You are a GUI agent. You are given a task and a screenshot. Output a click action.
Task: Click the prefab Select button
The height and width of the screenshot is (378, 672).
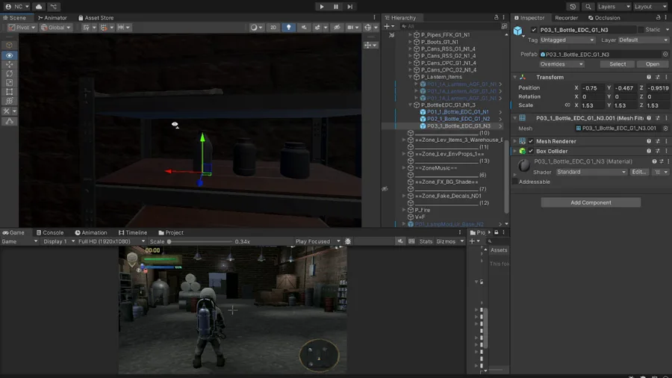617,64
